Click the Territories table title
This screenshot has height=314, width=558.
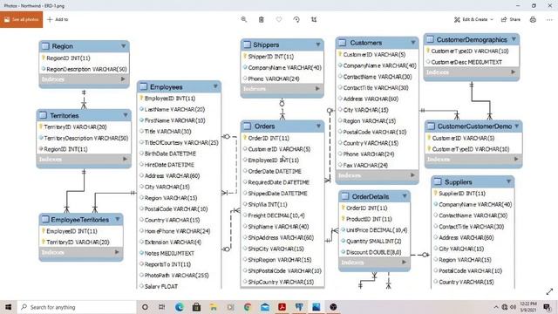click(65, 115)
